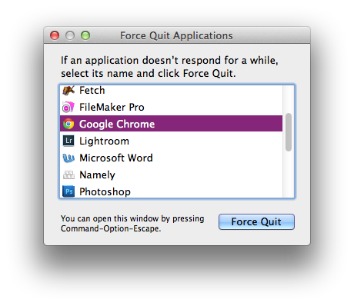Viewport: 354px width, 306px height.
Task: Click the FileMaker Pro icon
Action: [68, 107]
